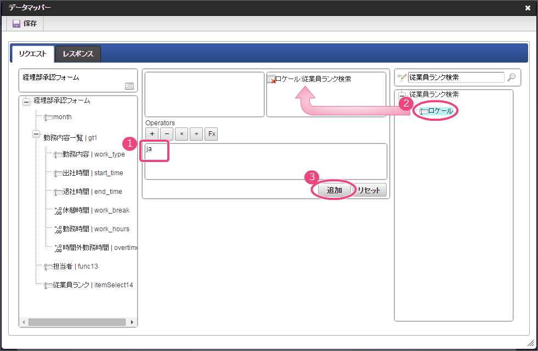Click the 保存 label in the toolbar
Image resolution: width=538 pixels, height=351 pixels.
(30, 24)
